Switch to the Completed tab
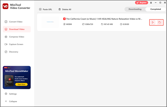The height and width of the screenshot is (107, 167). 155,9
